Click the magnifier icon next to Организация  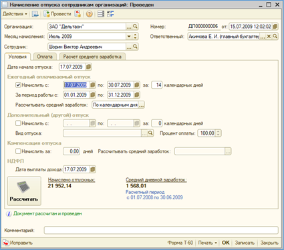tap(135, 27)
